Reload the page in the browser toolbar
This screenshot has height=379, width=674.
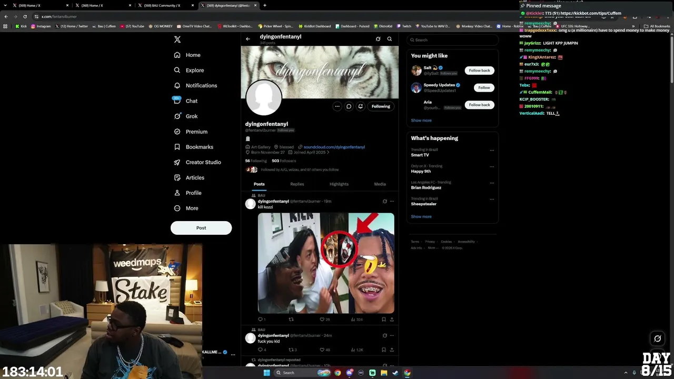click(x=25, y=17)
